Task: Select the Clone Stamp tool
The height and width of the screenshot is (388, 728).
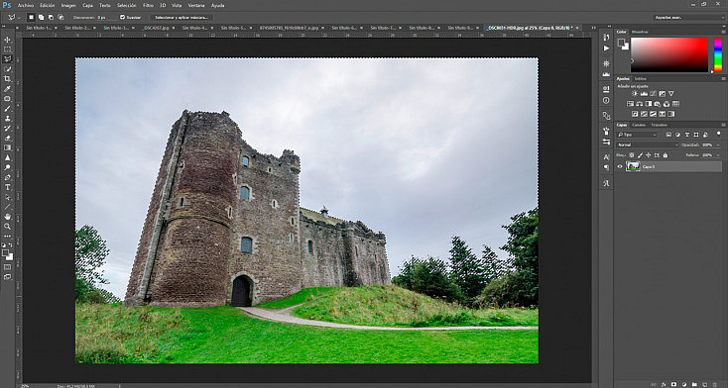Action: click(x=7, y=118)
